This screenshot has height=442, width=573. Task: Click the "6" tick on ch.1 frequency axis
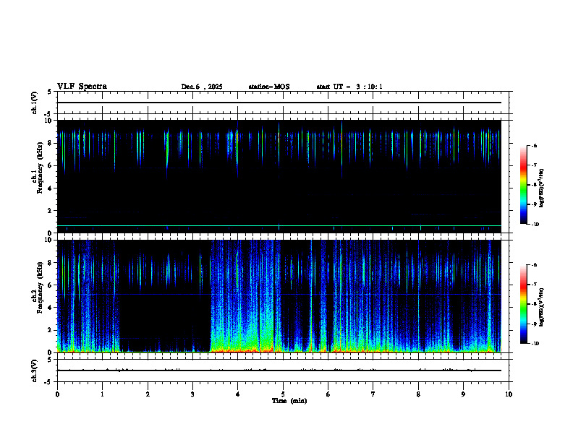coord(51,165)
